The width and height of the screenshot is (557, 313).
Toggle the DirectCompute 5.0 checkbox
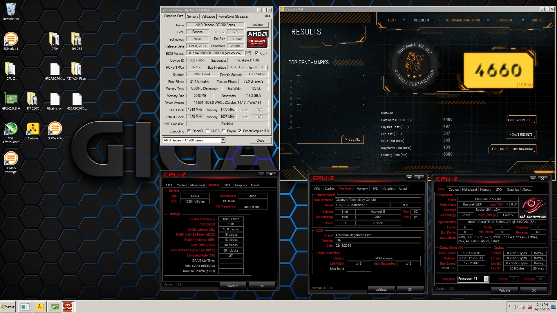(x=240, y=131)
